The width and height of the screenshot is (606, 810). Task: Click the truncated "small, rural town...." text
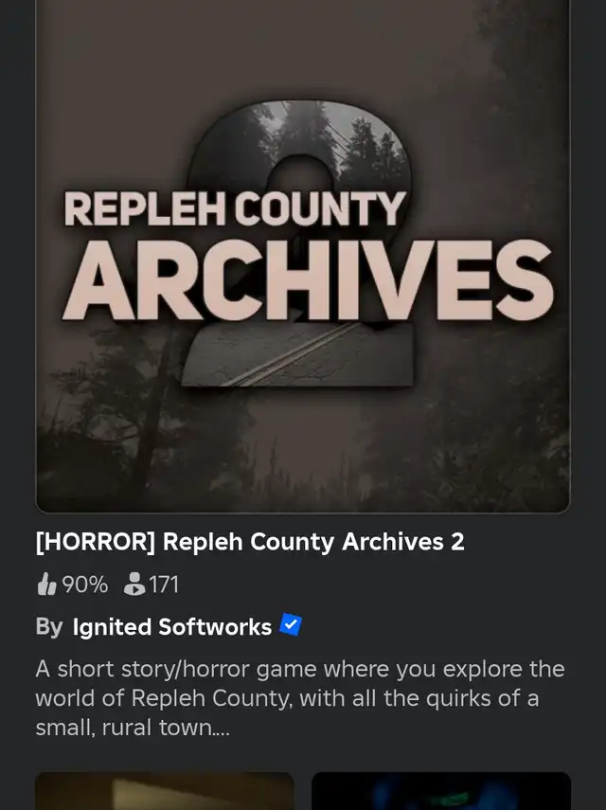click(x=133, y=728)
